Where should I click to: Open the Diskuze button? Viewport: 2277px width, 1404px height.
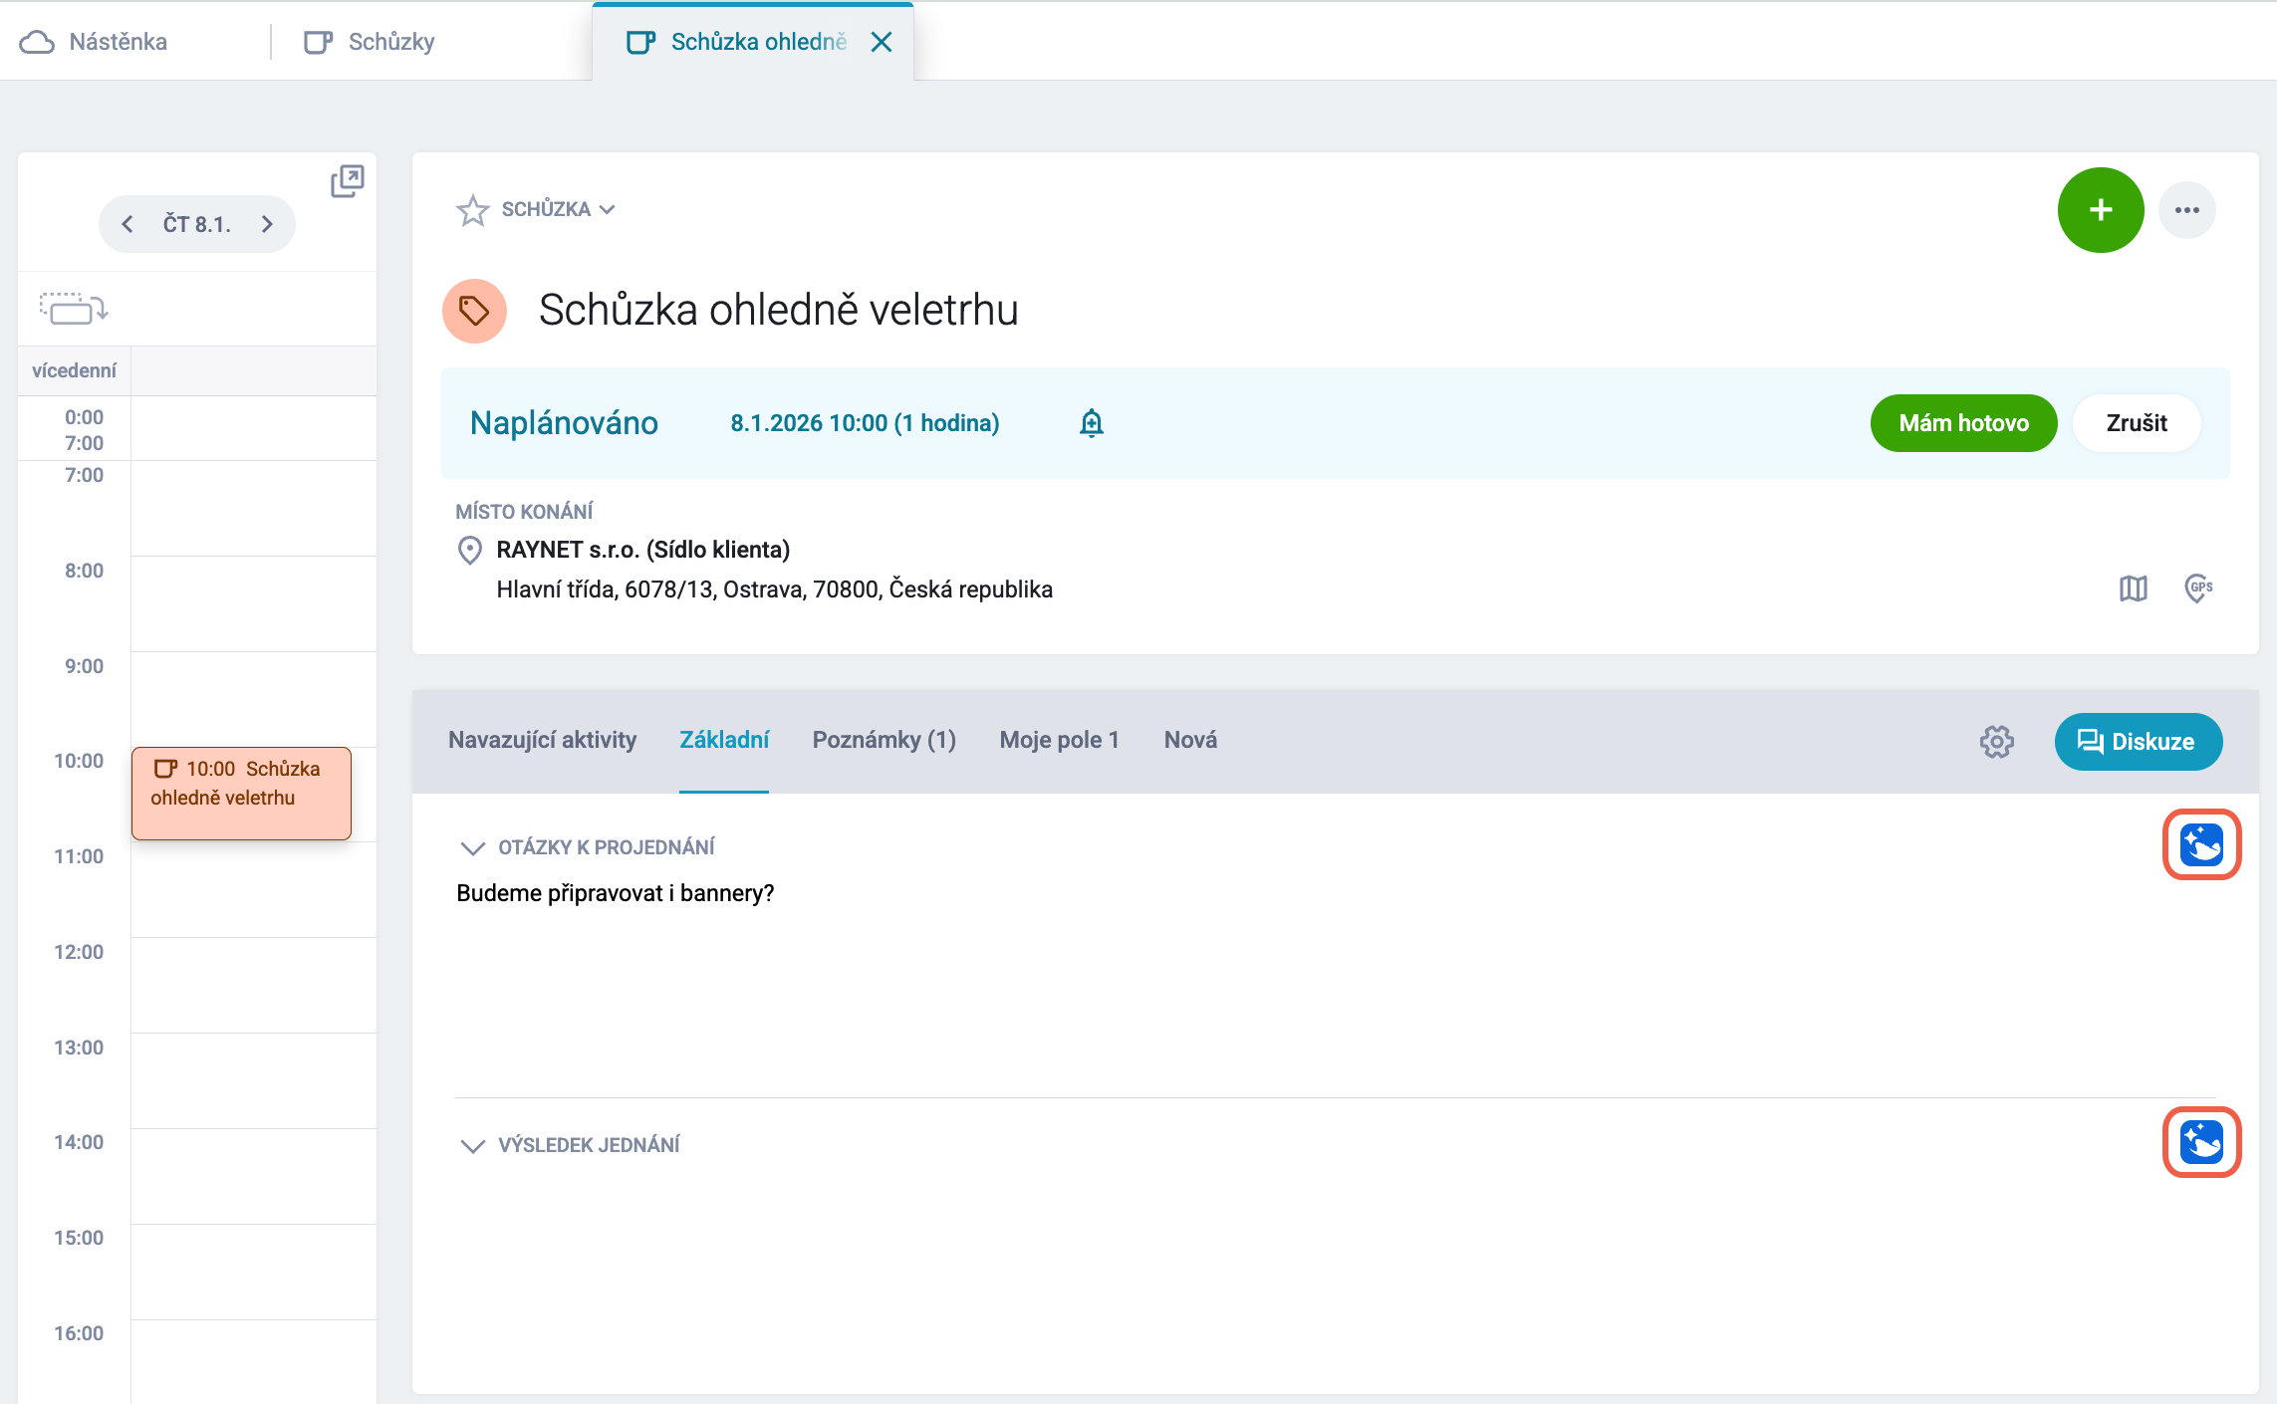(x=2138, y=742)
